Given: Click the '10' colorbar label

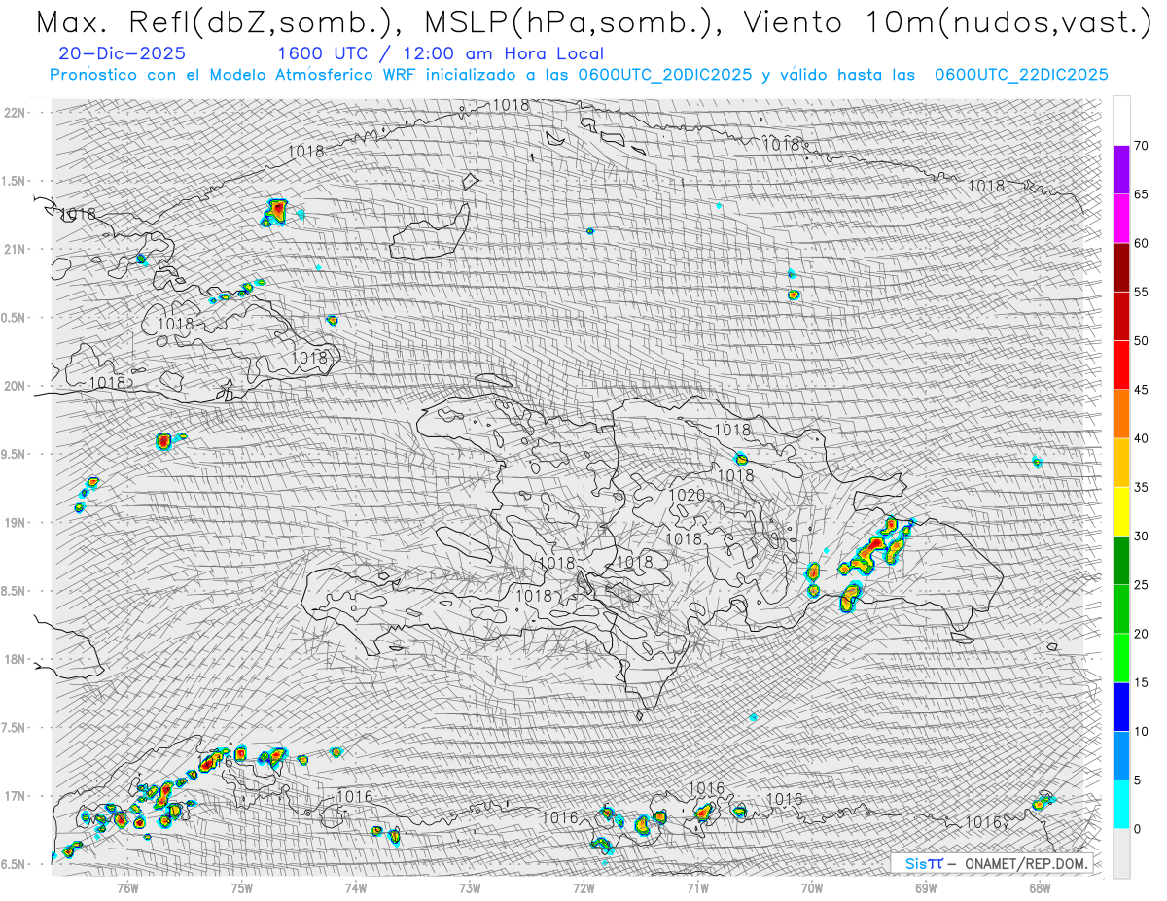Looking at the screenshot, I should pyautogui.click(x=1141, y=731).
